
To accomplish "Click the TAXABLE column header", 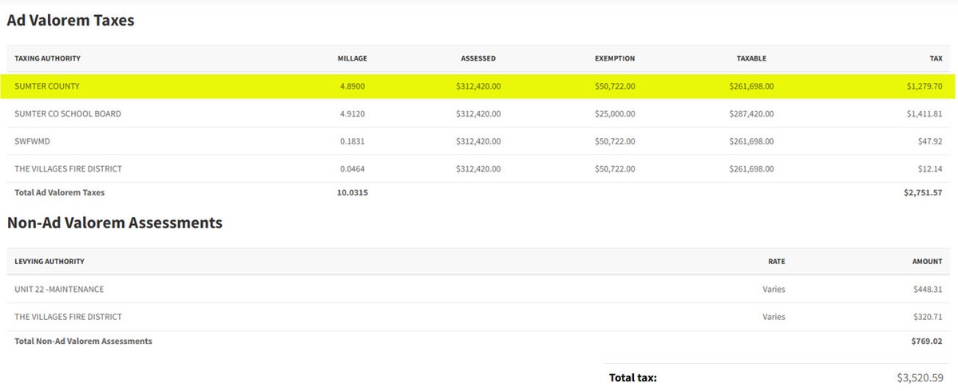I will [751, 59].
